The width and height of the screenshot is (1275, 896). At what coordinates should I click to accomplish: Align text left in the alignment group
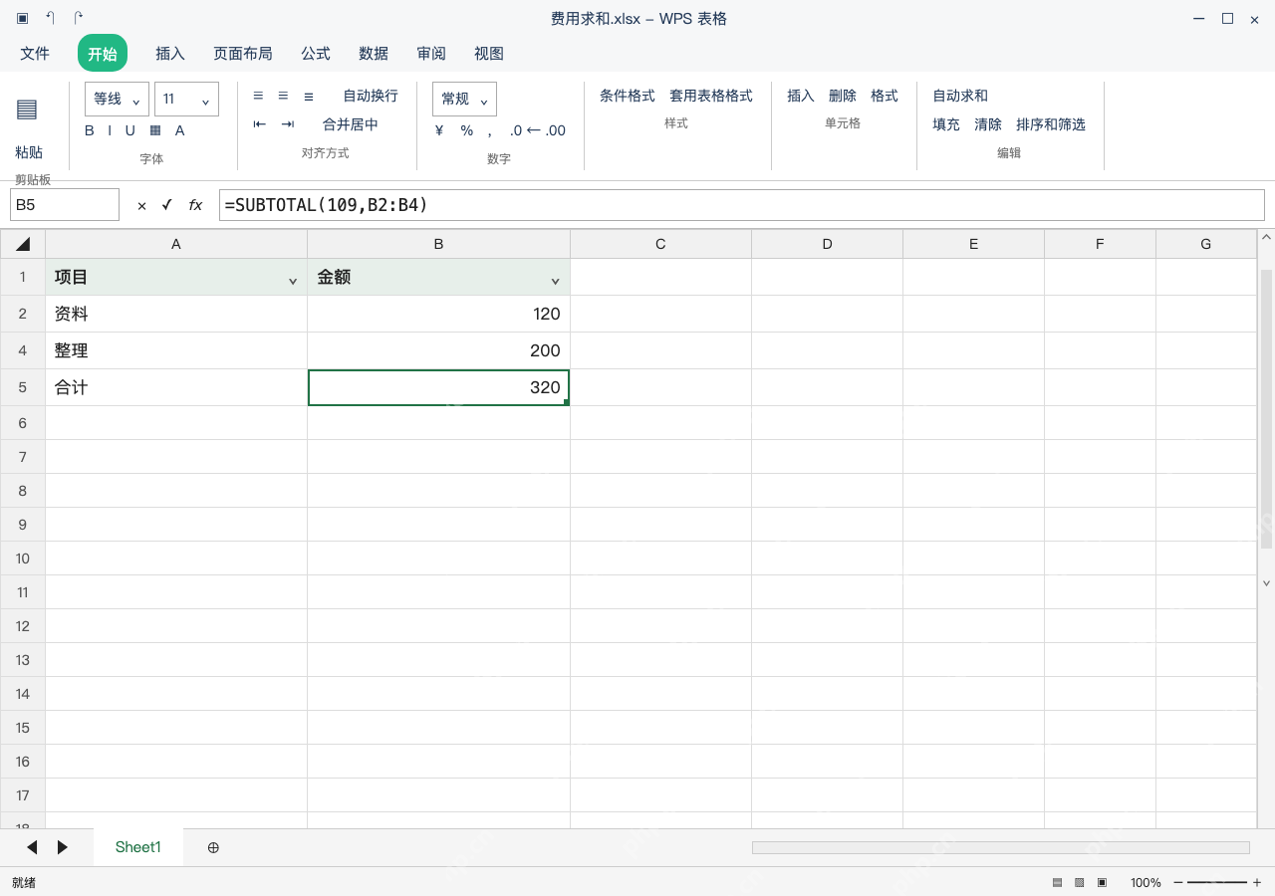pyautogui.click(x=258, y=96)
